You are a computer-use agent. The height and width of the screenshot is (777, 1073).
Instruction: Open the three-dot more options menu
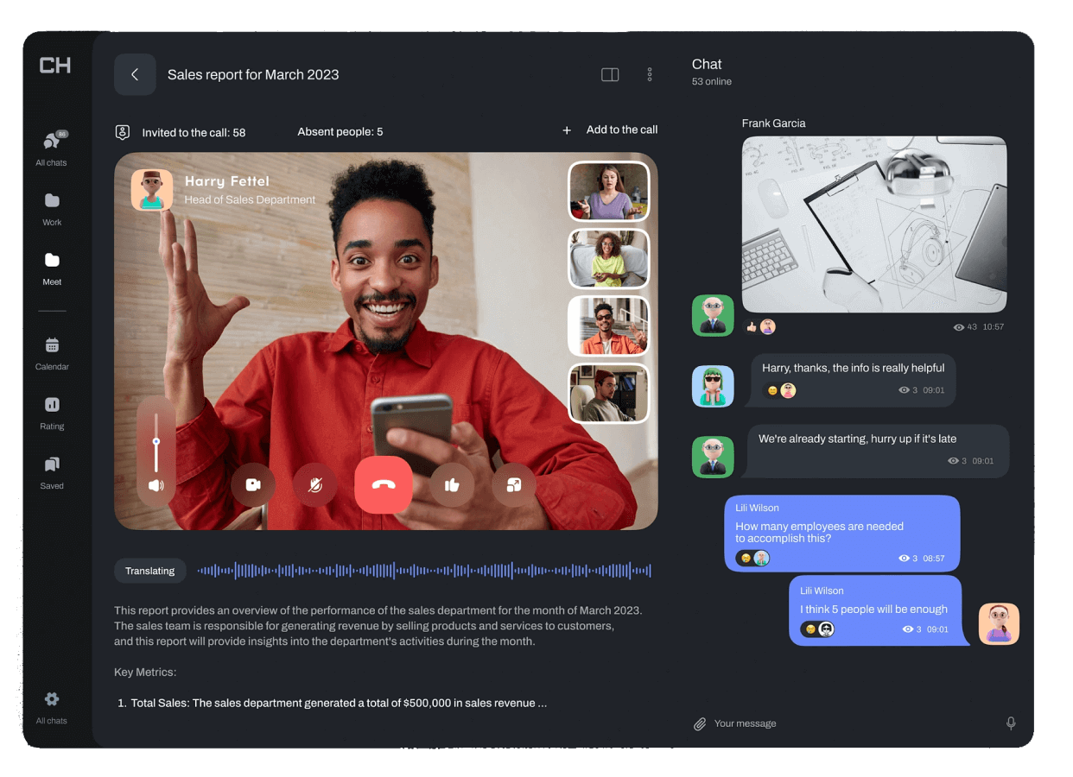[650, 75]
